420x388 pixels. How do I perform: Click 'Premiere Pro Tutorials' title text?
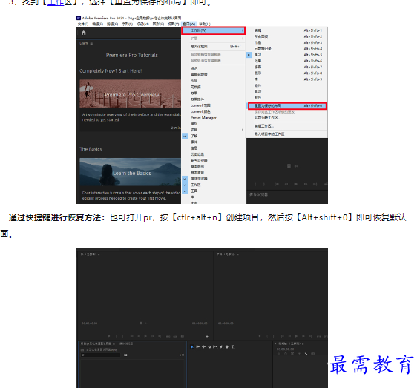132,55
